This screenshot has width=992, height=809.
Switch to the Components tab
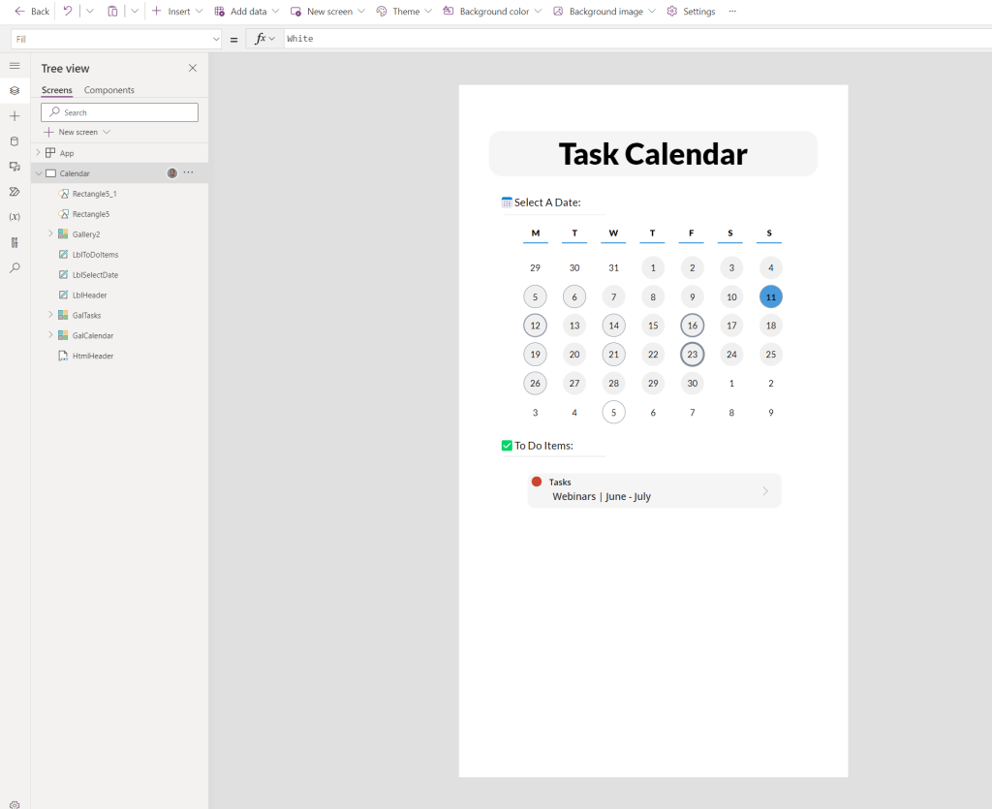point(108,90)
